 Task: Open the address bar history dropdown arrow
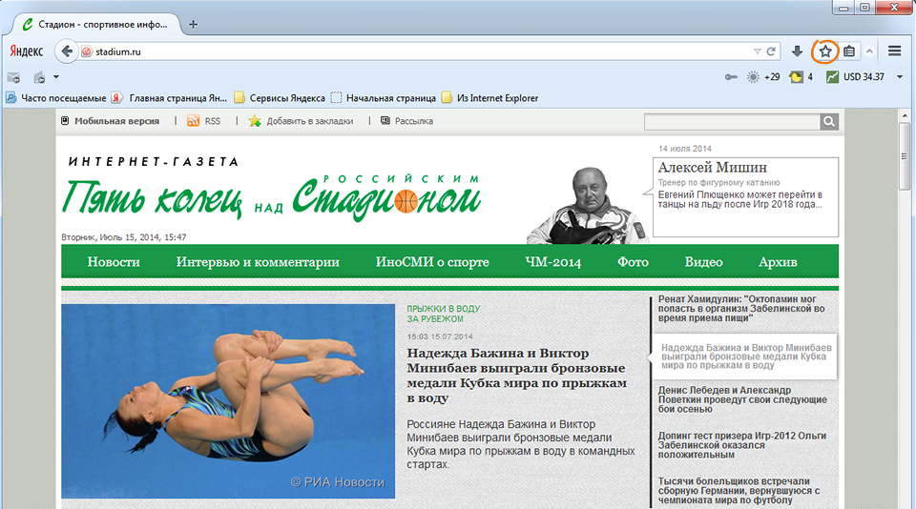pyautogui.click(x=758, y=51)
